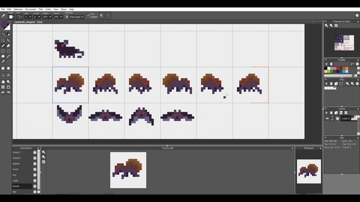Select the eraser tool

(8, 46)
